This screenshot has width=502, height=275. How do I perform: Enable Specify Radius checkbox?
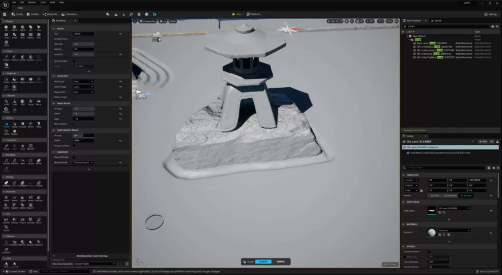(x=74, y=61)
